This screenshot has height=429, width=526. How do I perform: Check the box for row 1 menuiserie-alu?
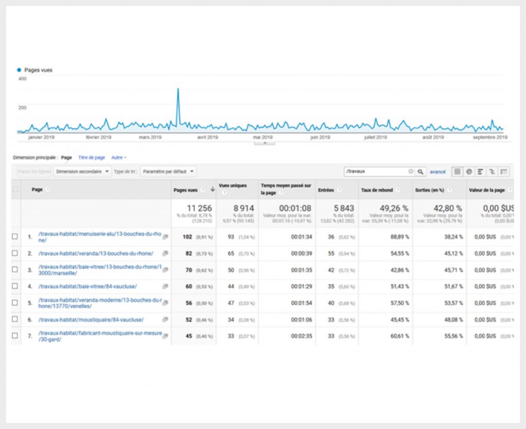tap(15, 237)
